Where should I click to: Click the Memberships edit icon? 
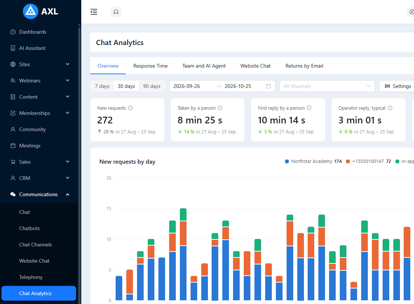(13, 113)
